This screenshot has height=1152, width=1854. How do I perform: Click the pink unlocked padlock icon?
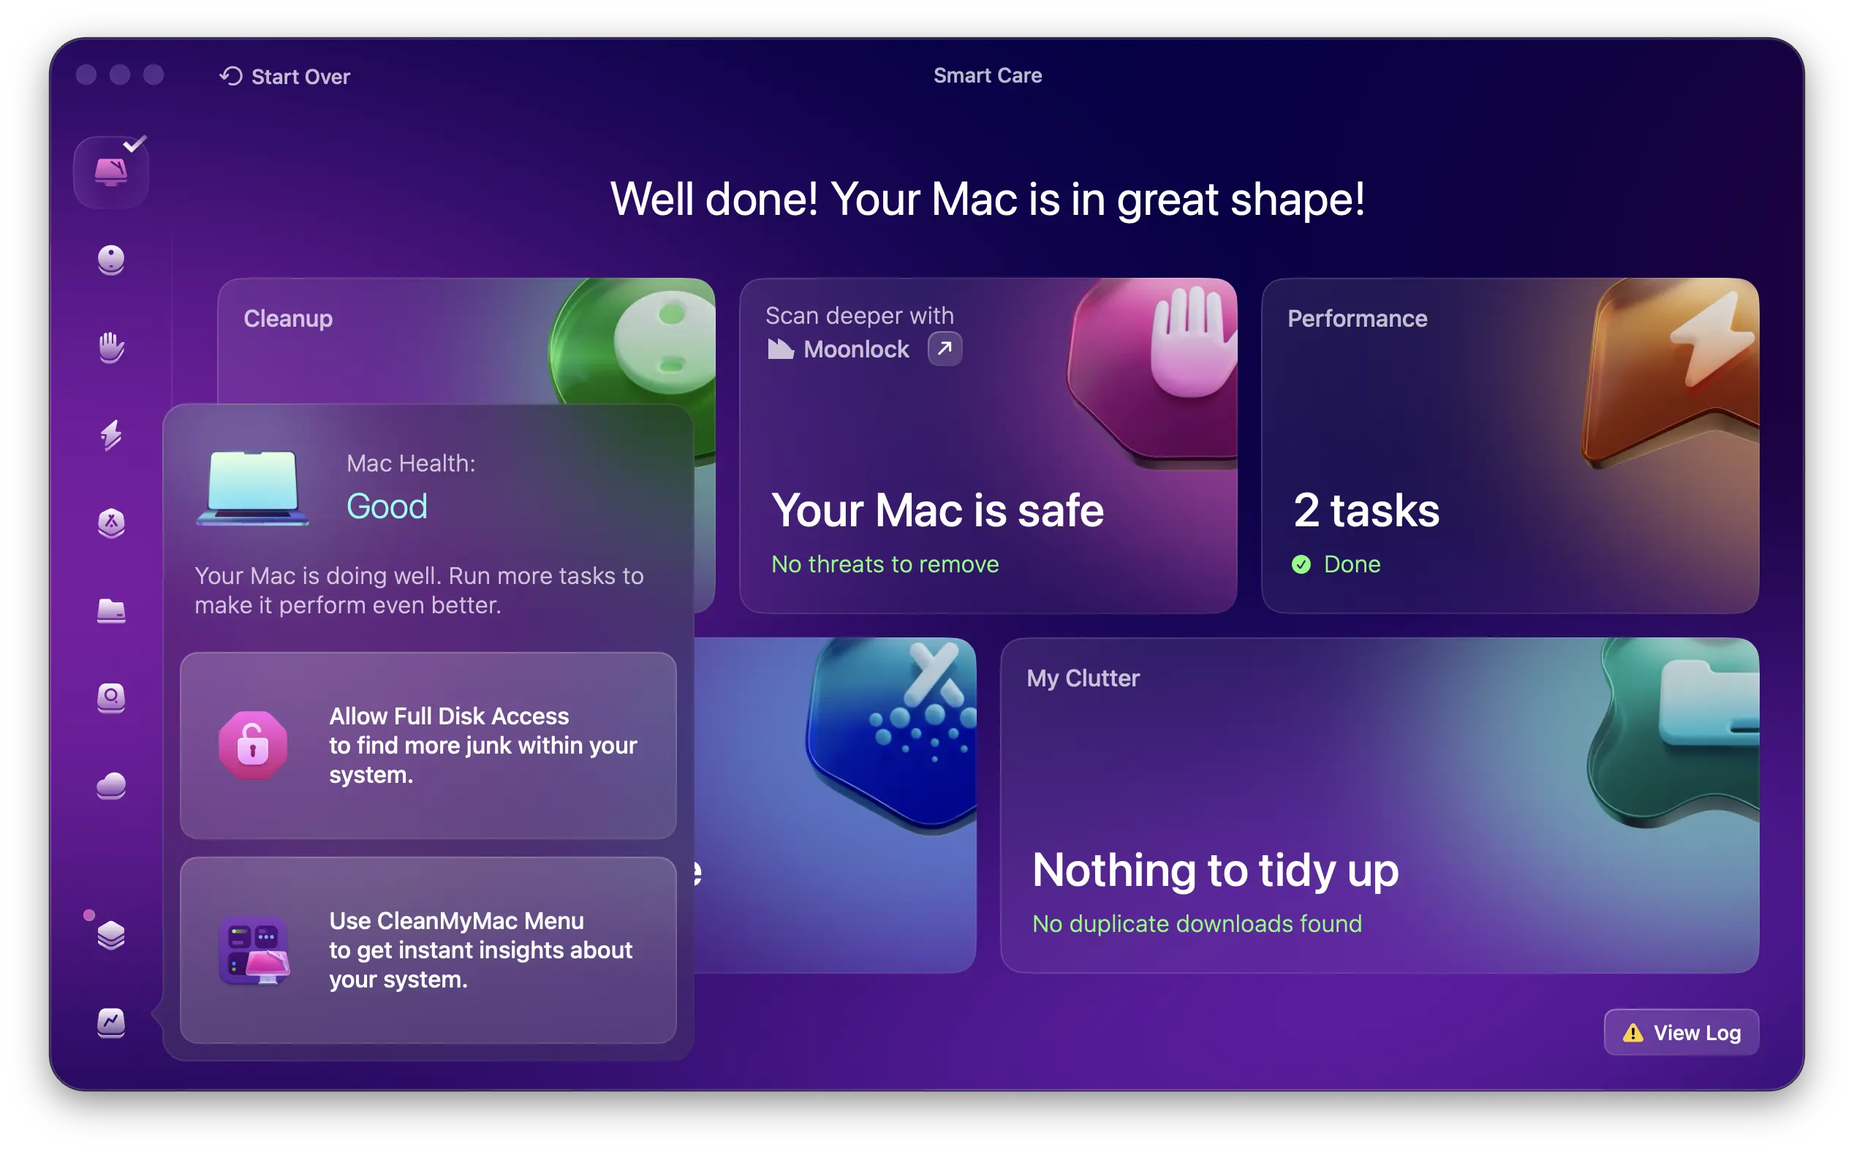click(253, 745)
